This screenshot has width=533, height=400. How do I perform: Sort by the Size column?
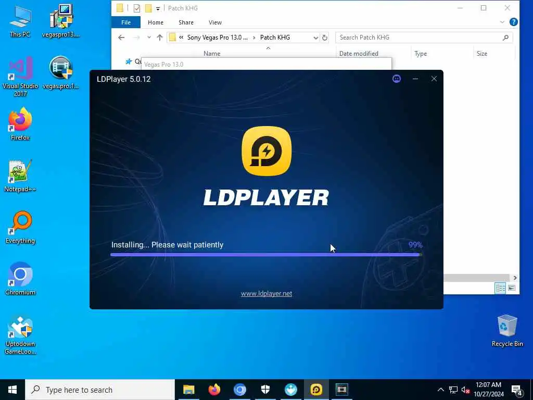481,54
